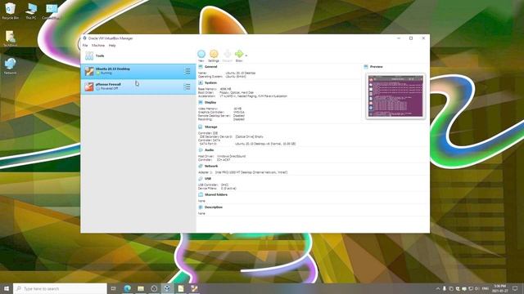Open Task View on the taskbar
Image resolution: width=524 pixels, height=294 pixels.
114,288
